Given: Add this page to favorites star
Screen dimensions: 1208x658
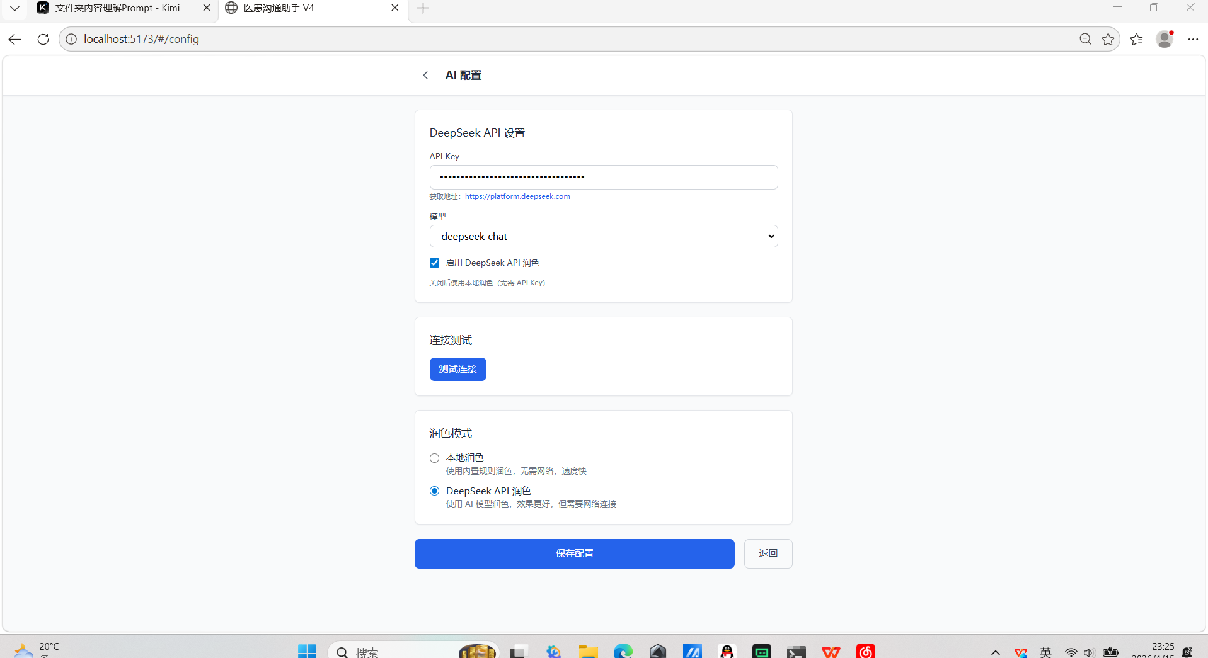Looking at the screenshot, I should pyautogui.click(x=1108, y=39).
